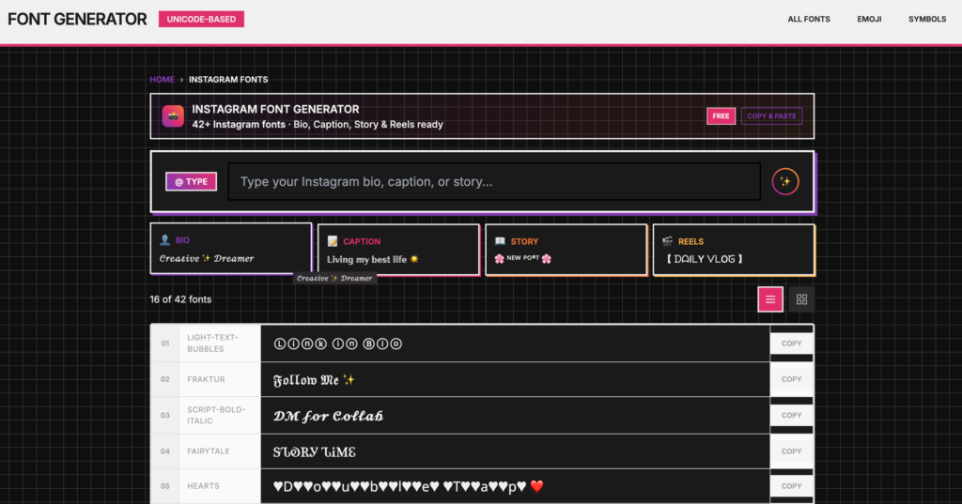Switch to list view layout

tap(770, 299)
